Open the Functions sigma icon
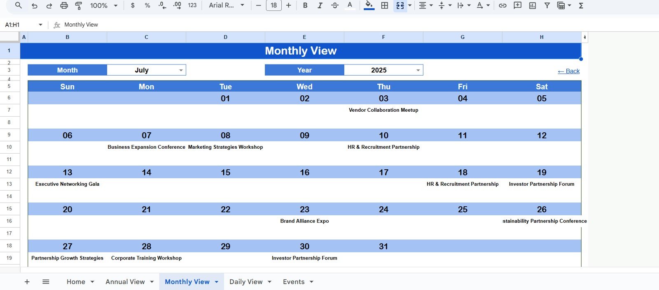Viewport: 659px width, 290px height. (581, 5)
